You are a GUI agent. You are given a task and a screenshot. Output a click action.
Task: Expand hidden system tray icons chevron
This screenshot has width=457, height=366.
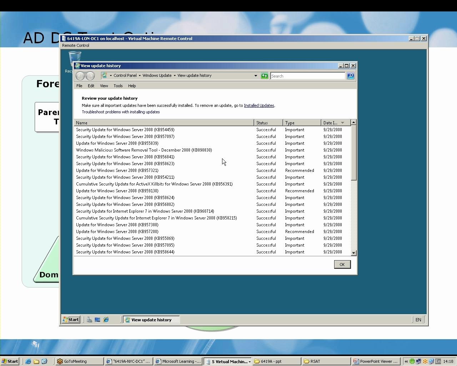[x=406, y=361]
